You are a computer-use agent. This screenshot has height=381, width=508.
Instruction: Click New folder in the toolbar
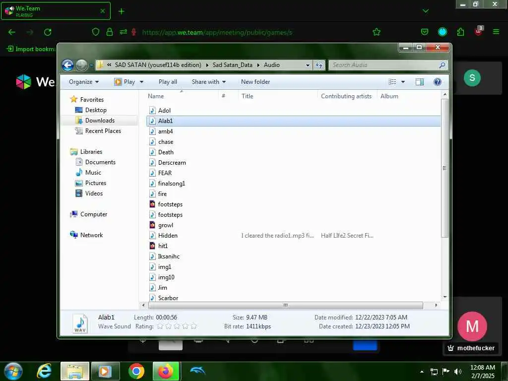[255, 82]
